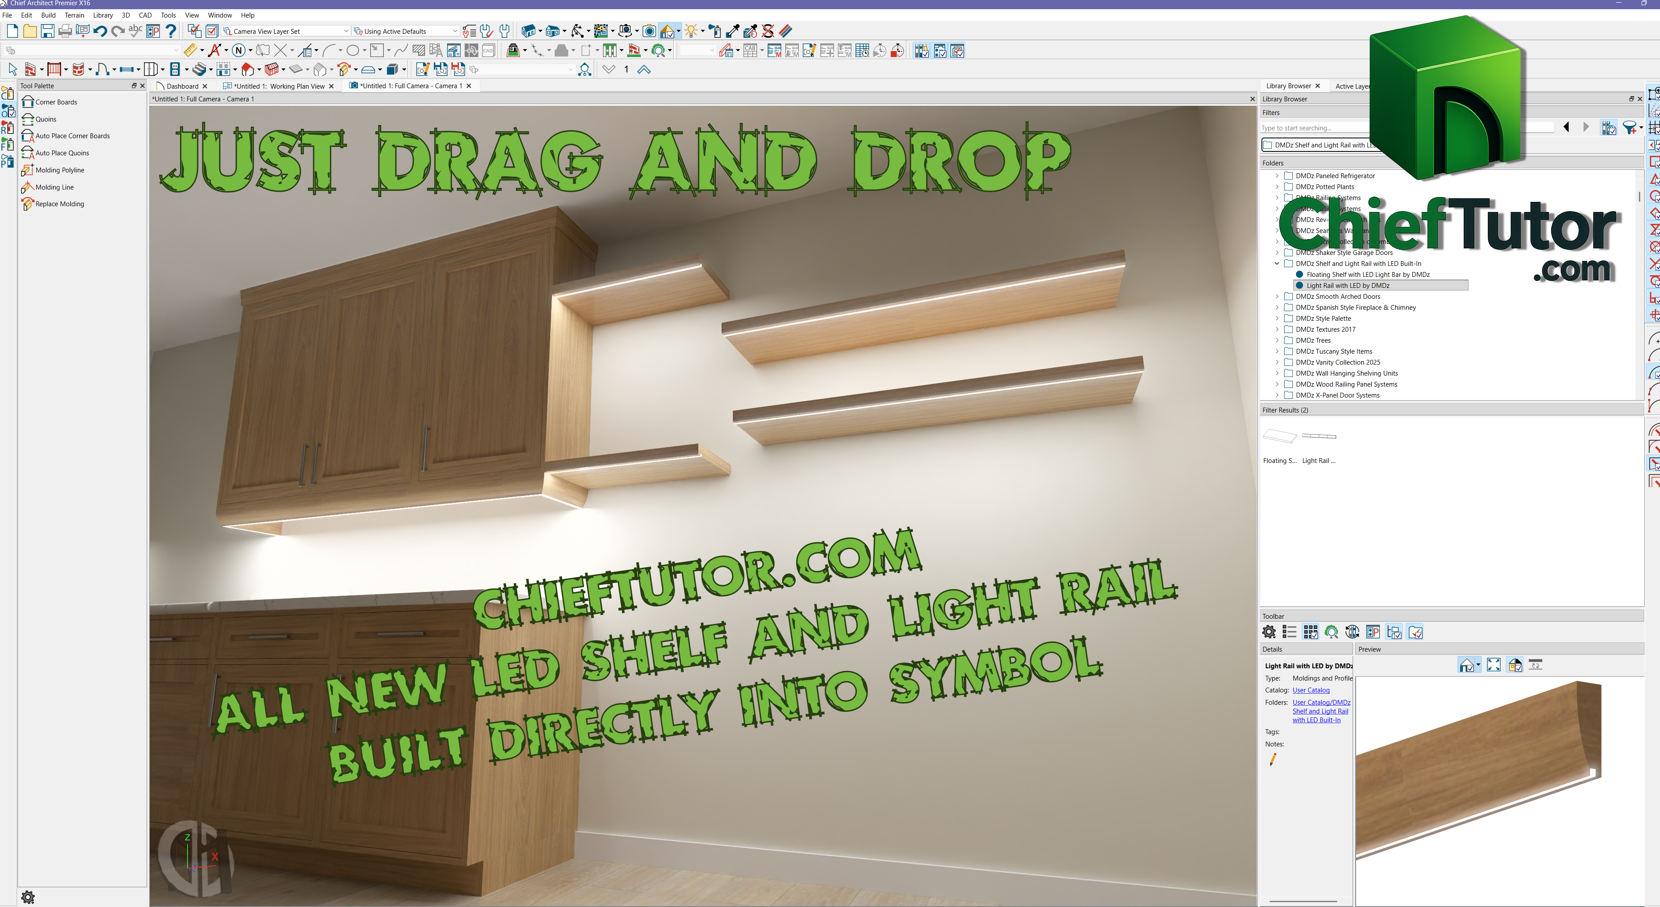This screenshot has width=1660, height=907.
Task: Click the Molding Polyline tool icon
Action: pos(27,170)
